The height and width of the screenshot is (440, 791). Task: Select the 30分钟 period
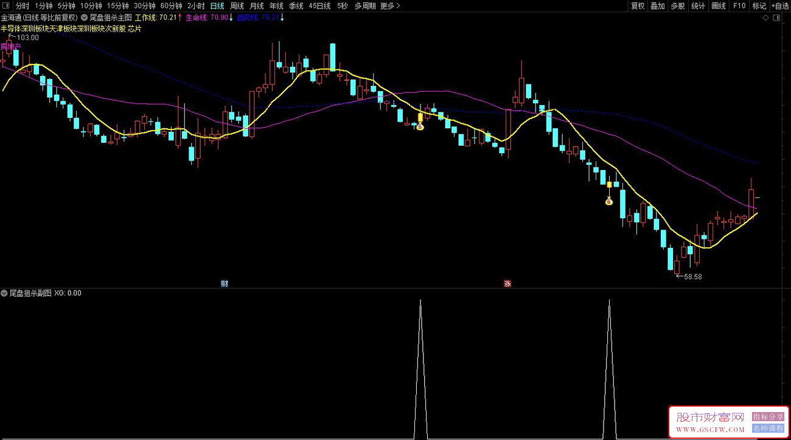pos(145,6)
